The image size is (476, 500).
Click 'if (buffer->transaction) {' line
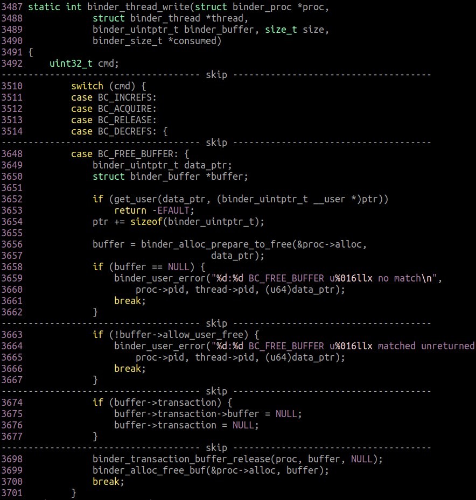(163, 403)
